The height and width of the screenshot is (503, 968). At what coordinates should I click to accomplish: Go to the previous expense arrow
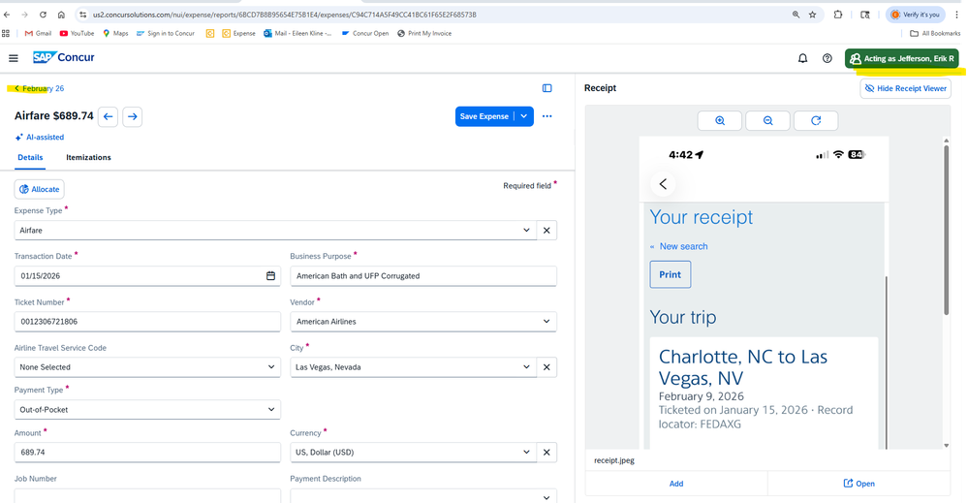point(108,116)
